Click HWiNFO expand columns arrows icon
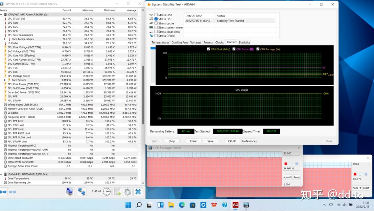The height and width of the screenshot is (211, 374). 3,192
